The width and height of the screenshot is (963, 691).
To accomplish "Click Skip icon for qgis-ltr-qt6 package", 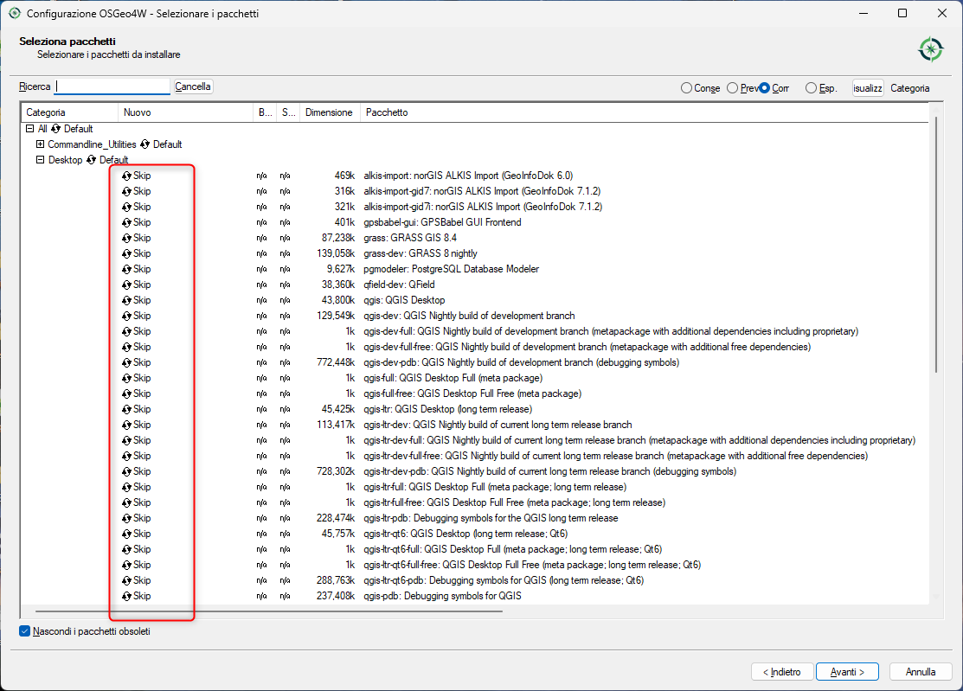I will point(126,534).
